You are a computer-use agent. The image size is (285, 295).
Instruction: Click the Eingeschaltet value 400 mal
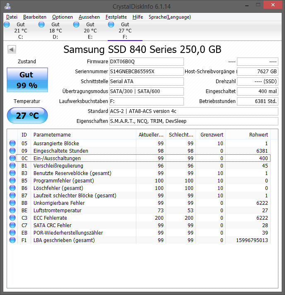click(x=258, y=91)
